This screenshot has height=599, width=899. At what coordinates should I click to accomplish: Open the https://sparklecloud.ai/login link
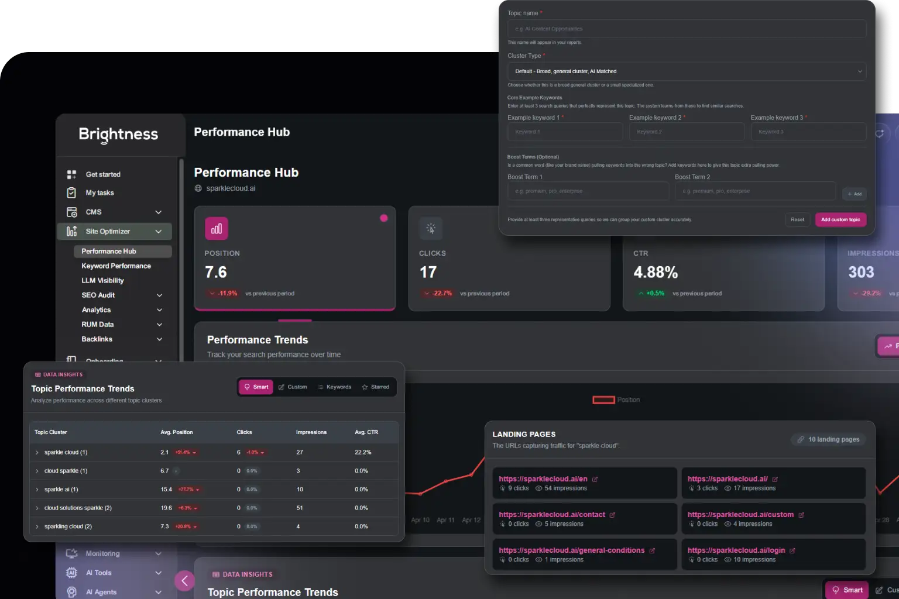pyautogui.click(x=736, y=550)
